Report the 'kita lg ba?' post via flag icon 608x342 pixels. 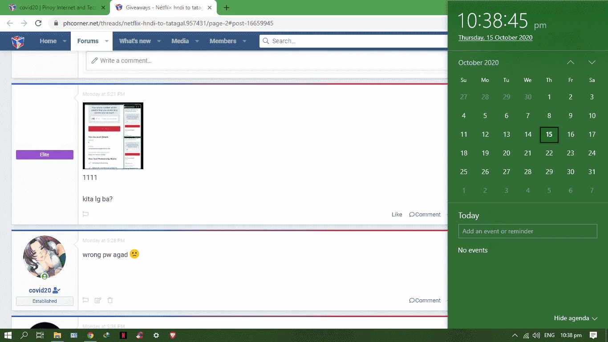[x=86, y=214]
